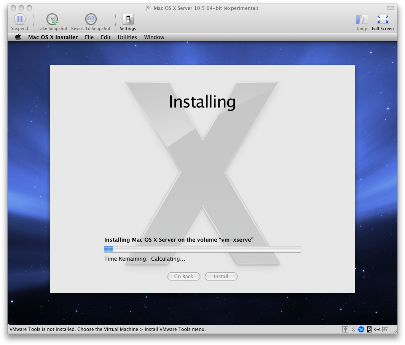Click the 'Time Remaining: Calculating…' text
This screenshot has height=345, width=405.
point(145,259)
